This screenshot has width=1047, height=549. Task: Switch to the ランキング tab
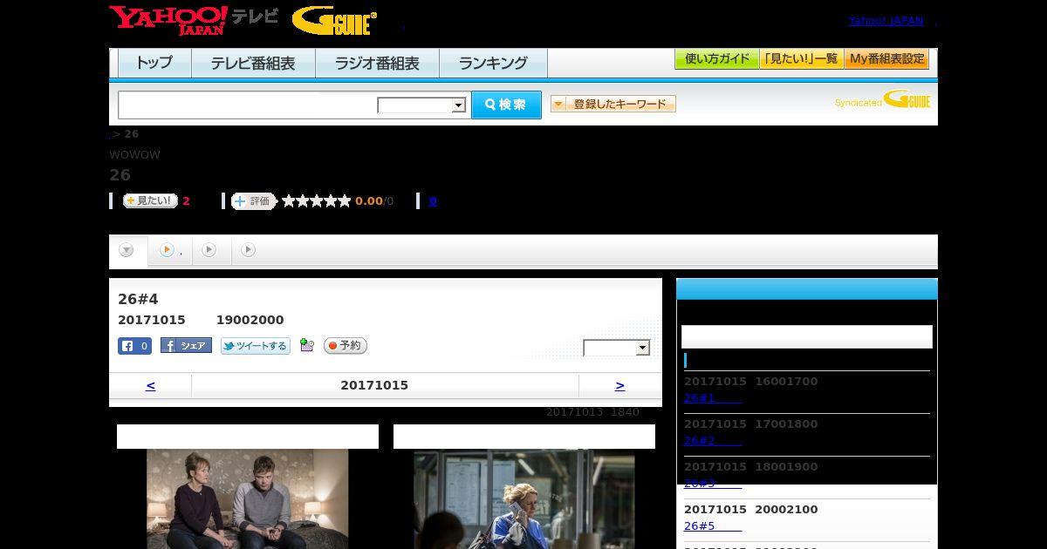click(493, 64)
